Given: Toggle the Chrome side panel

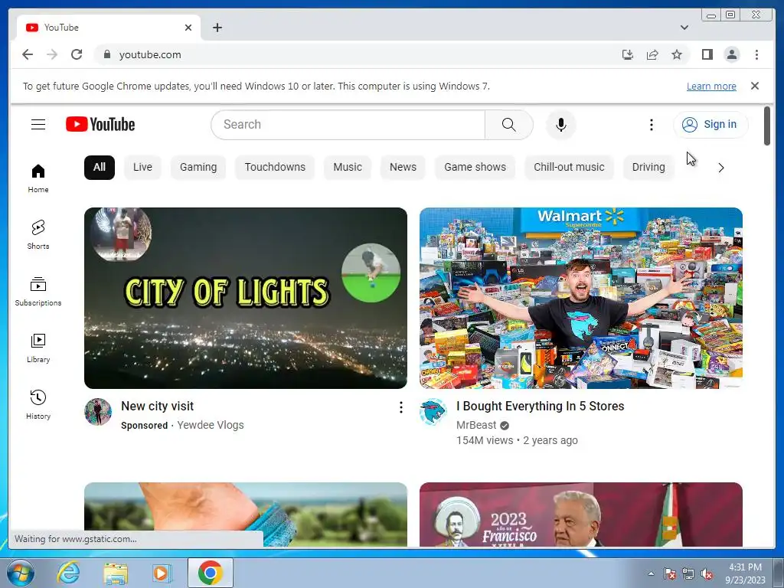Looking at the screenshot, I should pyautogui.click(x=707, y=54).
